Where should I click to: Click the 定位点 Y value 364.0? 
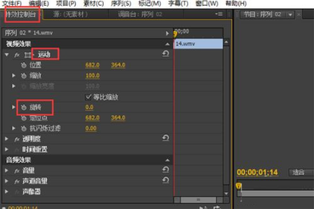click(118, 118)
